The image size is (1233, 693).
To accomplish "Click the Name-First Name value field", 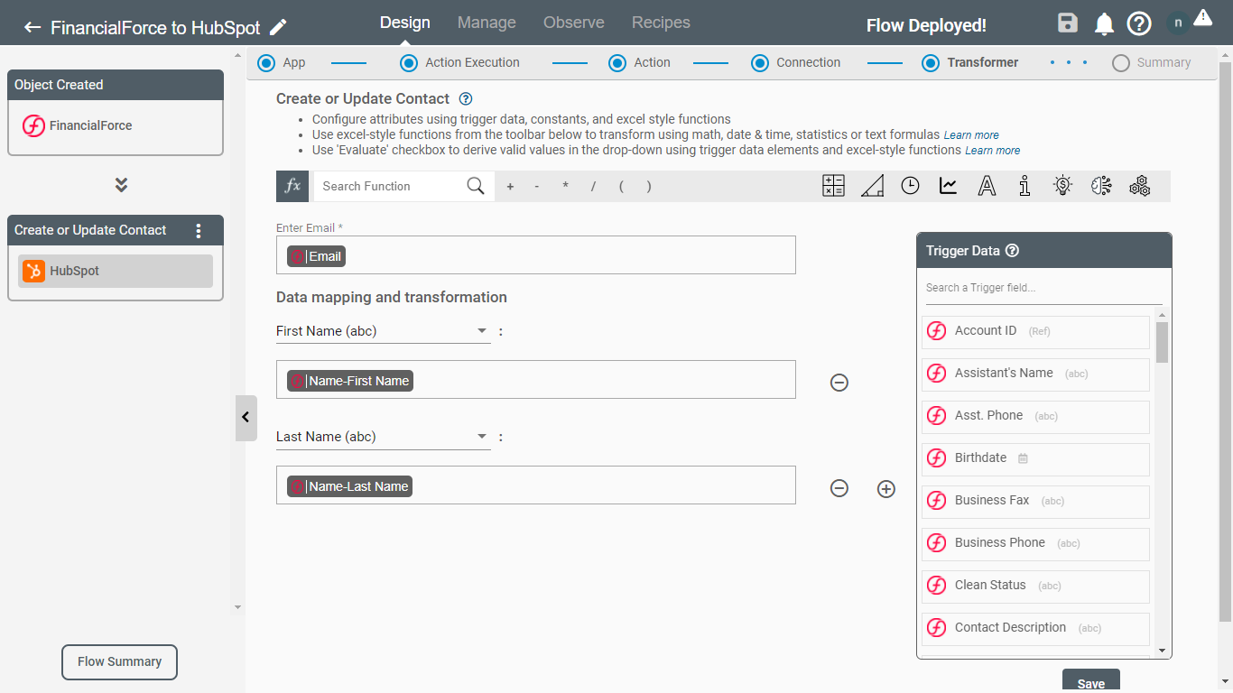I will (x=536, y=380).
